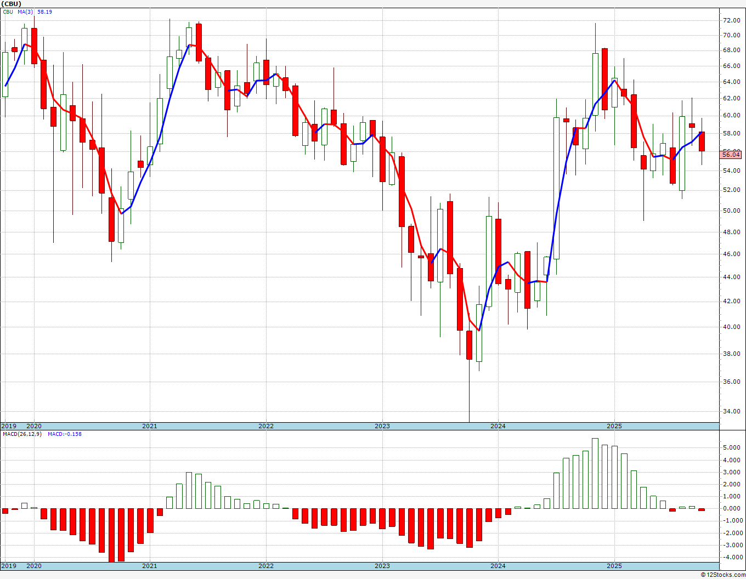Select the CBU legend label
The width and height of the screenshot is (746, 579).
click(8, 12)
